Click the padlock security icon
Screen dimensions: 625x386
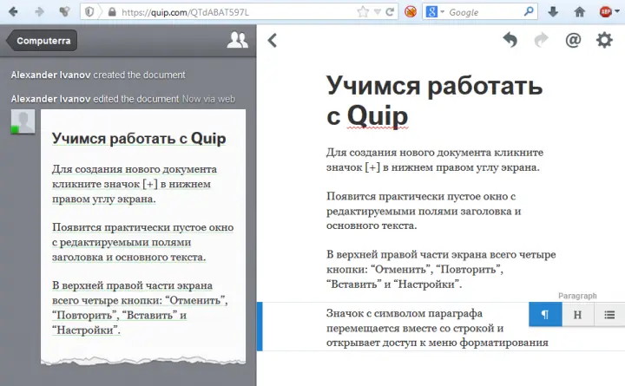tap(112, 12)
